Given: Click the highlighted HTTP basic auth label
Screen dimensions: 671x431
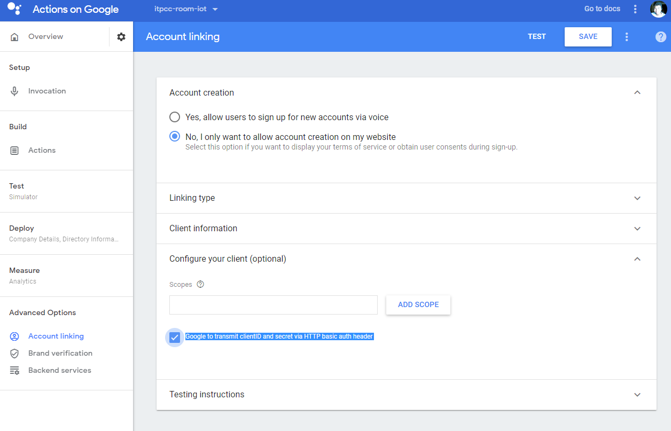Looking at the screenshot, I should click(x=279, y=336).
